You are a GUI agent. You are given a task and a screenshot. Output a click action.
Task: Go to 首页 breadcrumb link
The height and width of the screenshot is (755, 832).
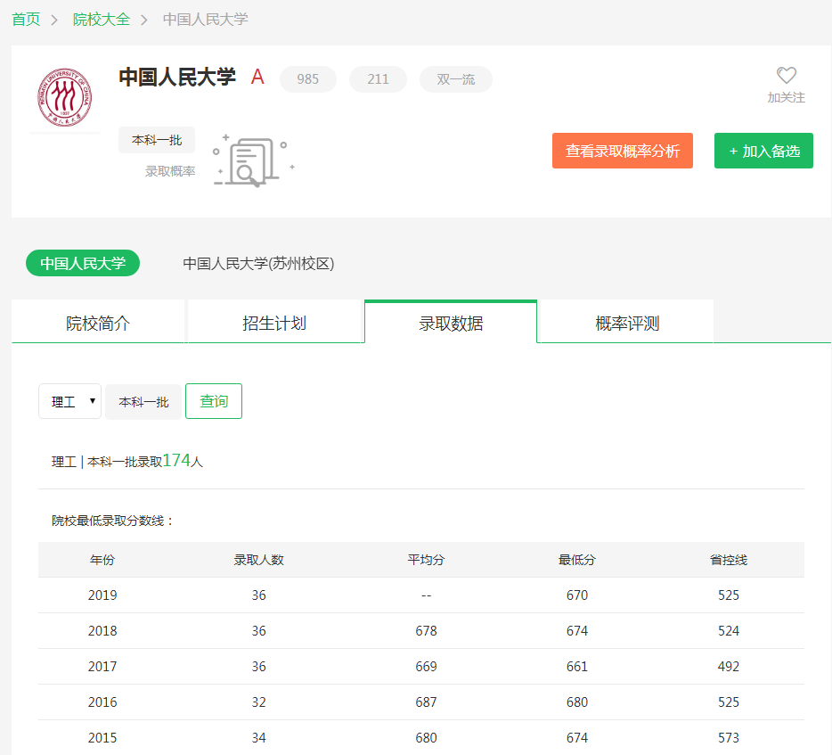(26, 19)
